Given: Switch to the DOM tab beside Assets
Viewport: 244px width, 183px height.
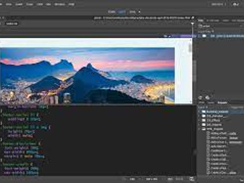Looking at the screenshot, I should 202,102.
